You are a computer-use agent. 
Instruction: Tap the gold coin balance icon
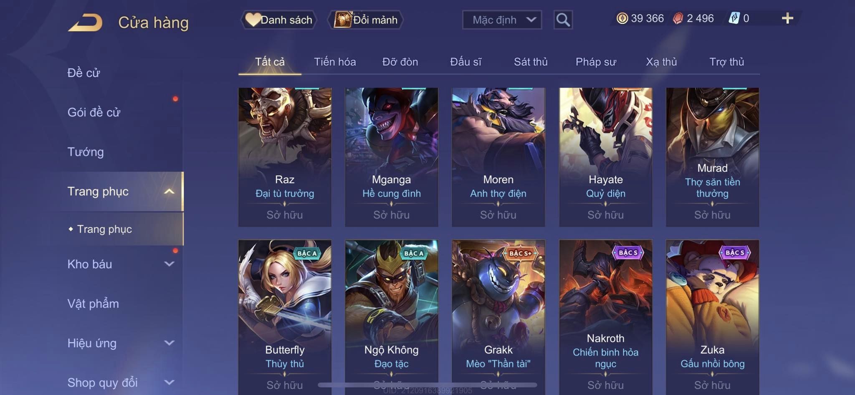622,18
